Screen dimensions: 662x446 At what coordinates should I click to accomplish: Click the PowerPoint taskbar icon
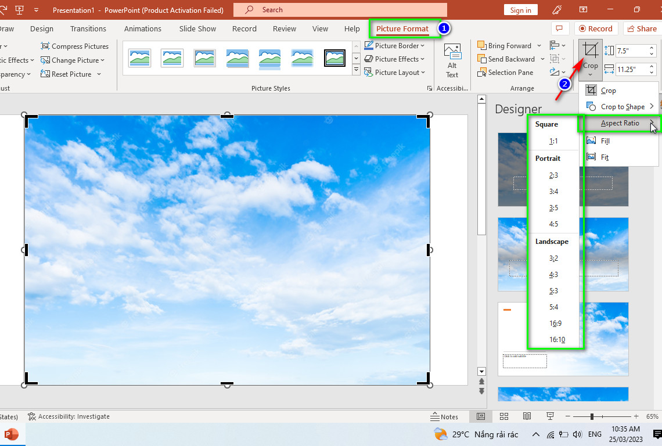point(12,434)
